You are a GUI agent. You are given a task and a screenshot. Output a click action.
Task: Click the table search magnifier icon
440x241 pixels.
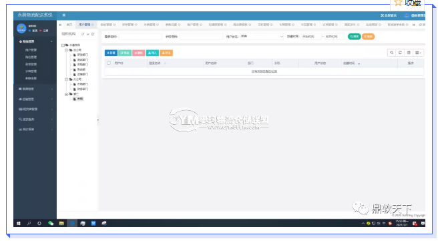coord(391,53)
